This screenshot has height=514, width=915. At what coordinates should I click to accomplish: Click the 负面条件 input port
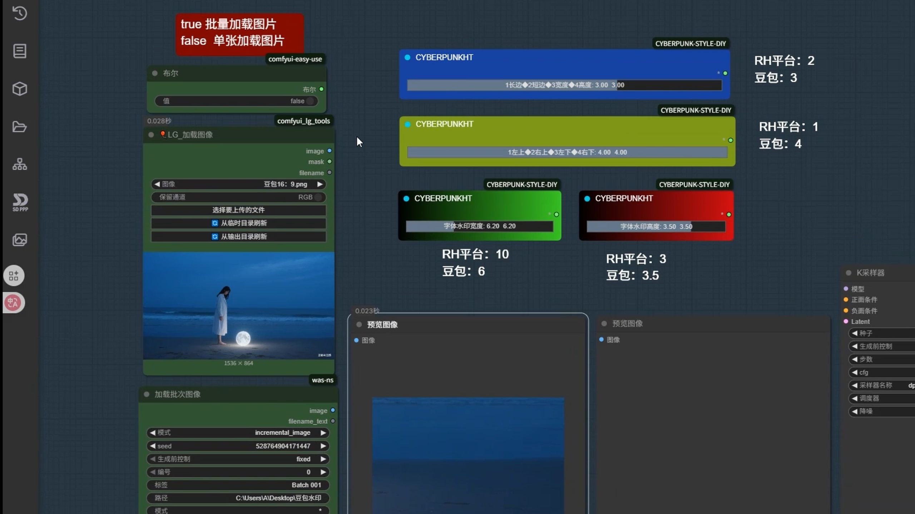(x=846, y=311)
